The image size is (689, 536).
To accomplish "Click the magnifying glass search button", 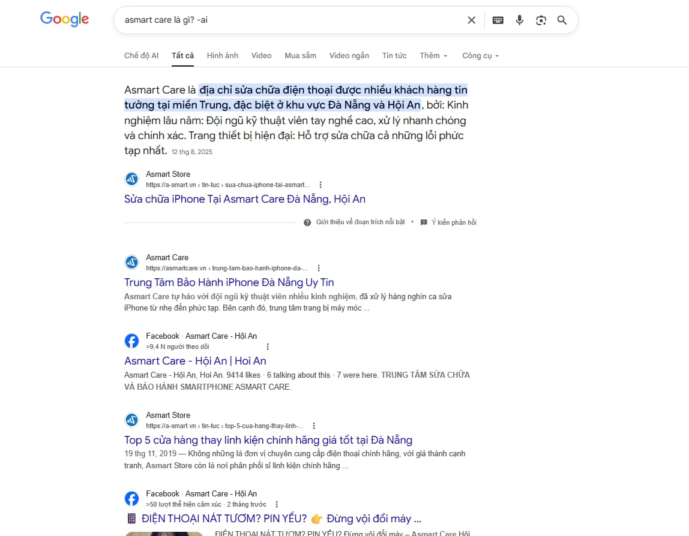I will [x=562, y=20].
